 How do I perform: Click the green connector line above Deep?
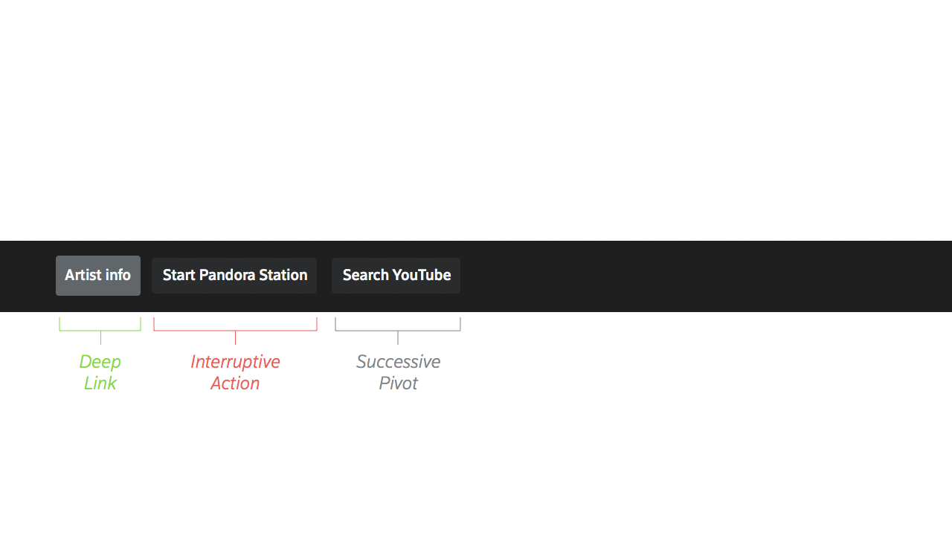click(x=100, y=338)
